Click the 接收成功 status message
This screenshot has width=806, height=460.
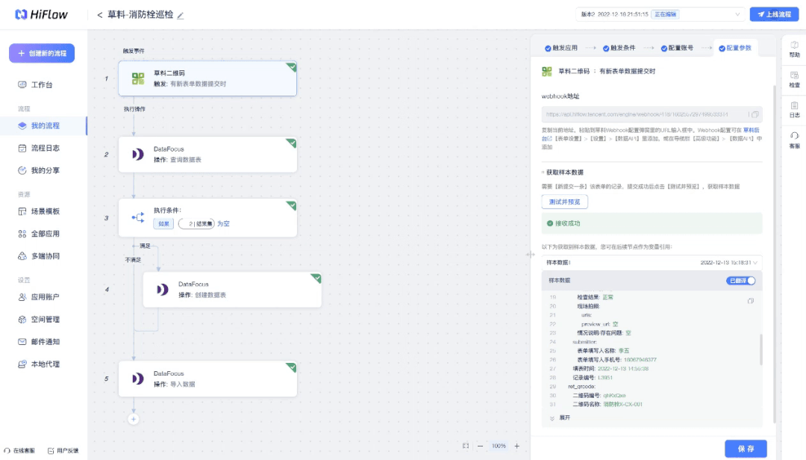tap(652, 223)
